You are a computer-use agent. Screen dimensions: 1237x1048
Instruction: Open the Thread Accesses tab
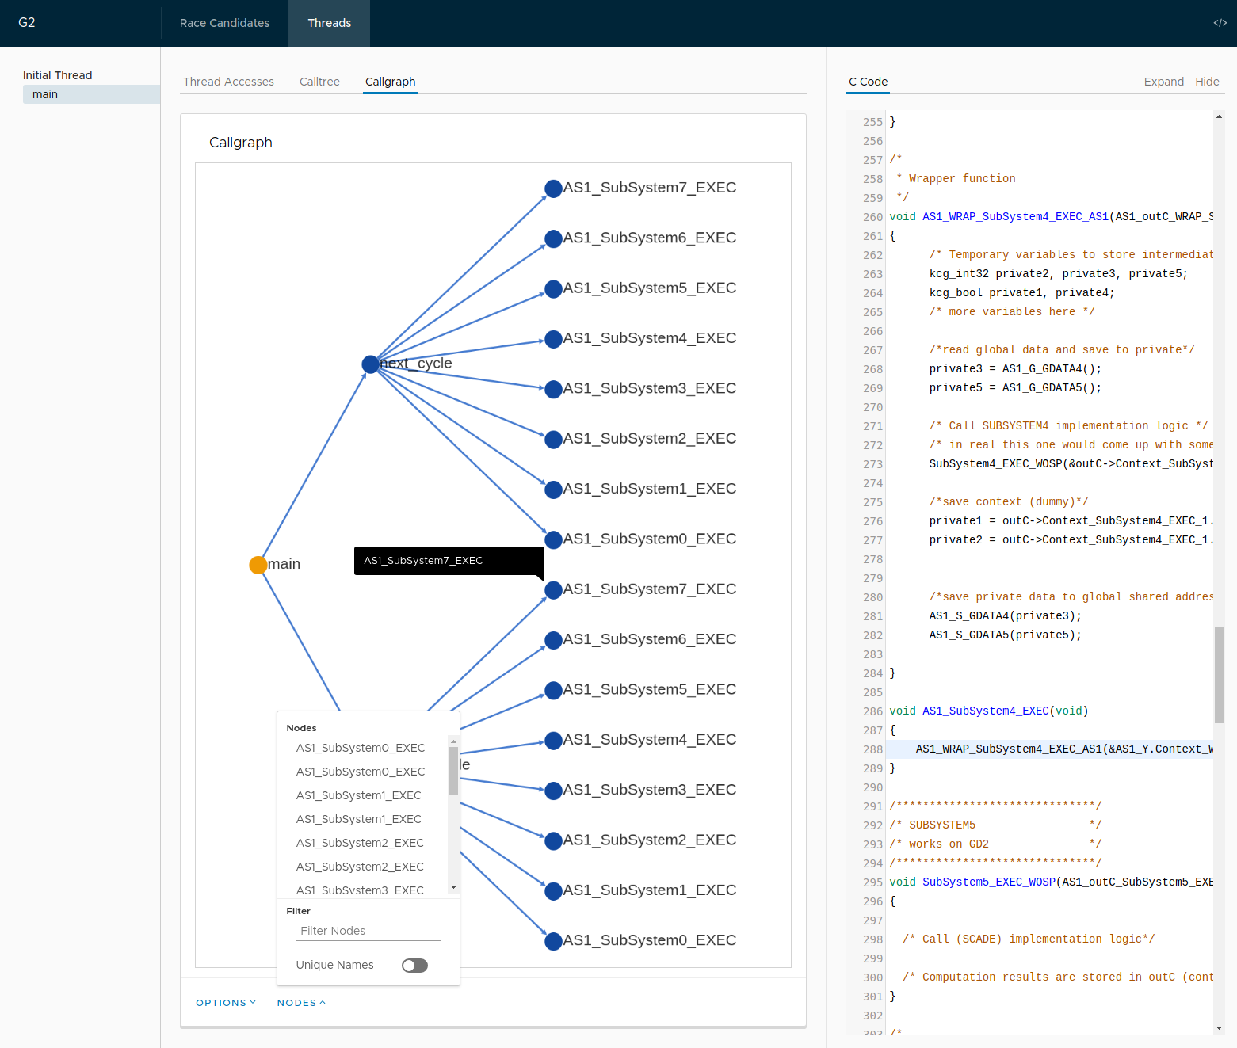[x=228, y=82]
